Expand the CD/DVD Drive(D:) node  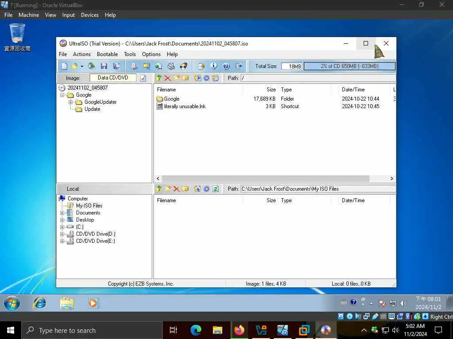click(62, 234)
